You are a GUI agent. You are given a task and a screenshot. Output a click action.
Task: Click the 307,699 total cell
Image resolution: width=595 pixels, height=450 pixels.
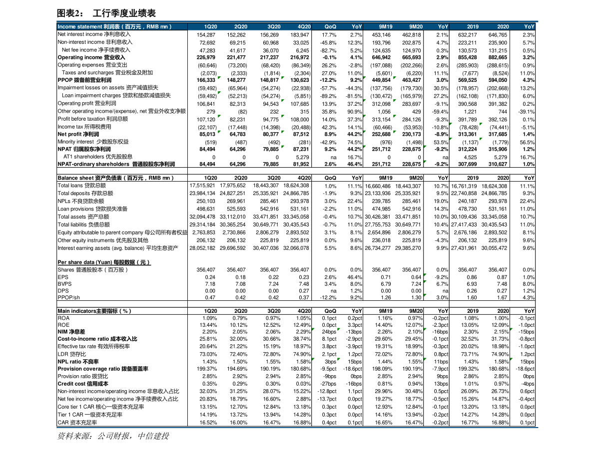pos(468,164)
